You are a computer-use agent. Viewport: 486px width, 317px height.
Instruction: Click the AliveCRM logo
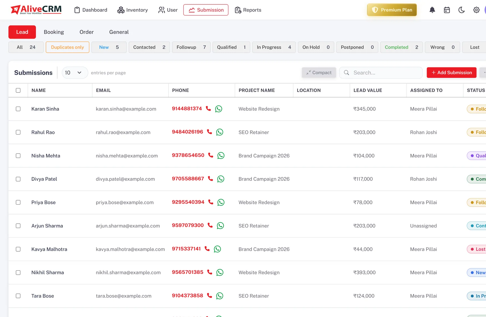36,10
